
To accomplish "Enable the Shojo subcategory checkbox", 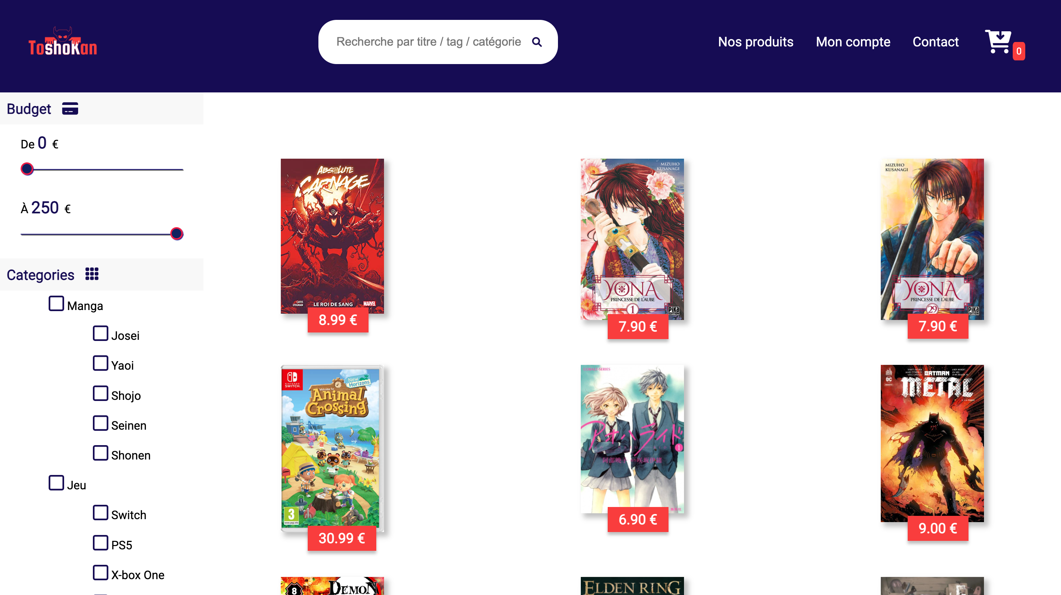I will point(101,393).
